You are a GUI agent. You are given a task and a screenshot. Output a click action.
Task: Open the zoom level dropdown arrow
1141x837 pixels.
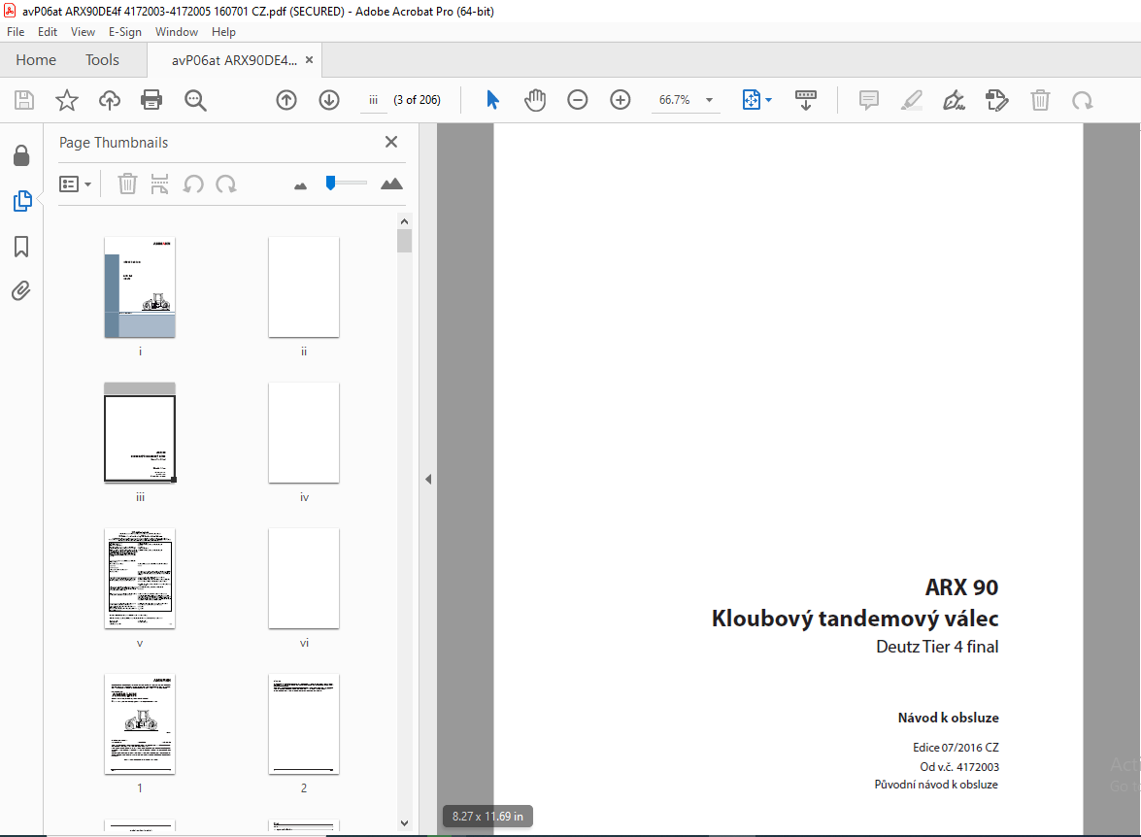click(709, 100)
